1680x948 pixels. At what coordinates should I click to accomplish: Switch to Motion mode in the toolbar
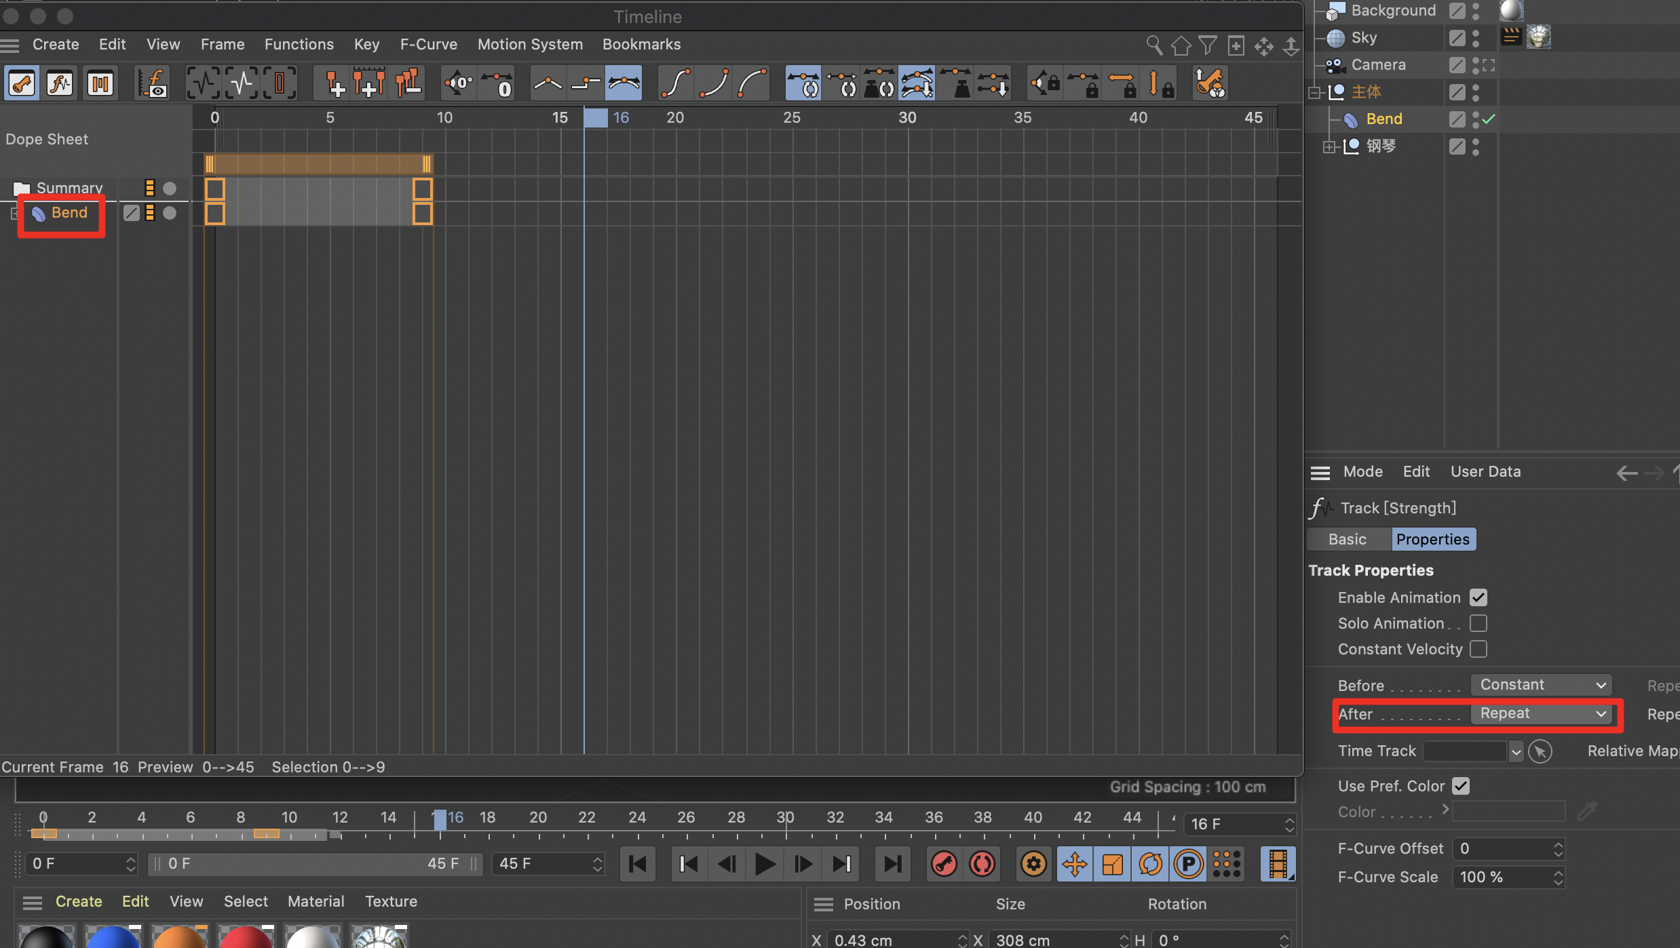100,83
